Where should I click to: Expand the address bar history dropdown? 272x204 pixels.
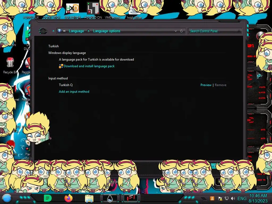click(176, 31)
